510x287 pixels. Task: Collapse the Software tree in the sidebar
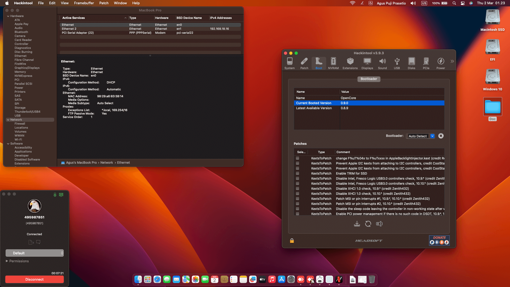click(x=8, y=143)
